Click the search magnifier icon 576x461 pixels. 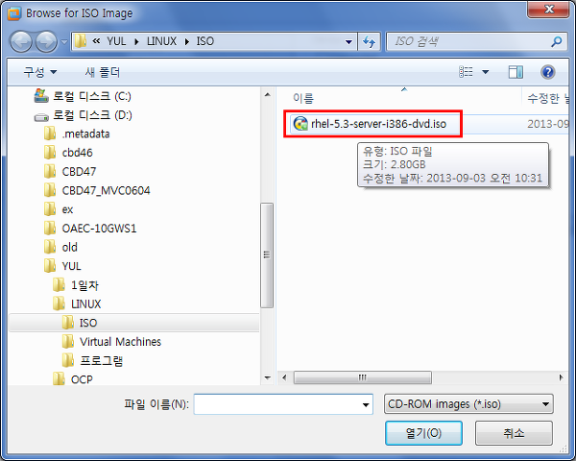[557, 41]
